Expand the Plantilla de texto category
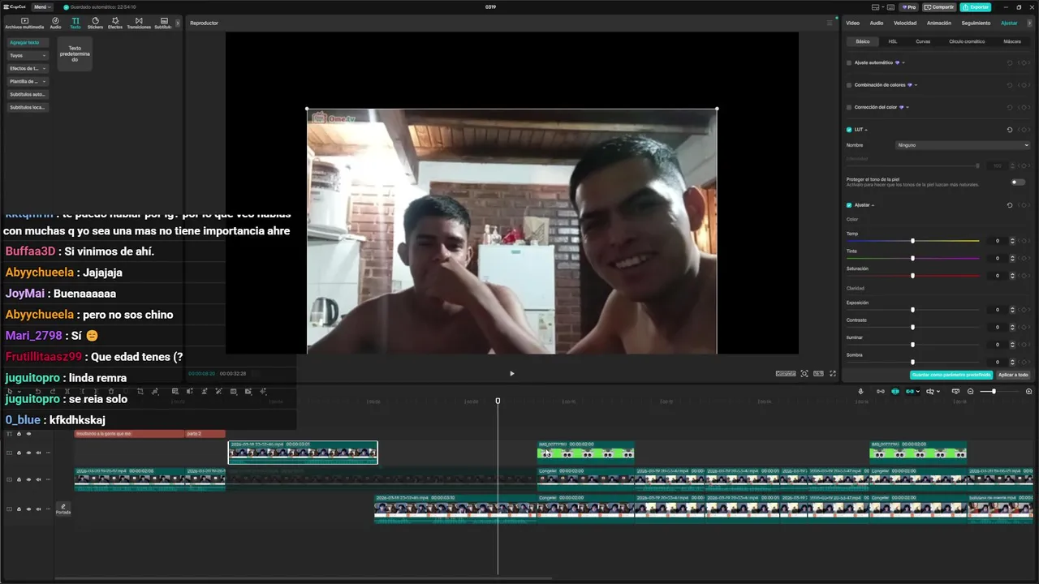This screenshot has width=1039, height=584. coord(28,81)
